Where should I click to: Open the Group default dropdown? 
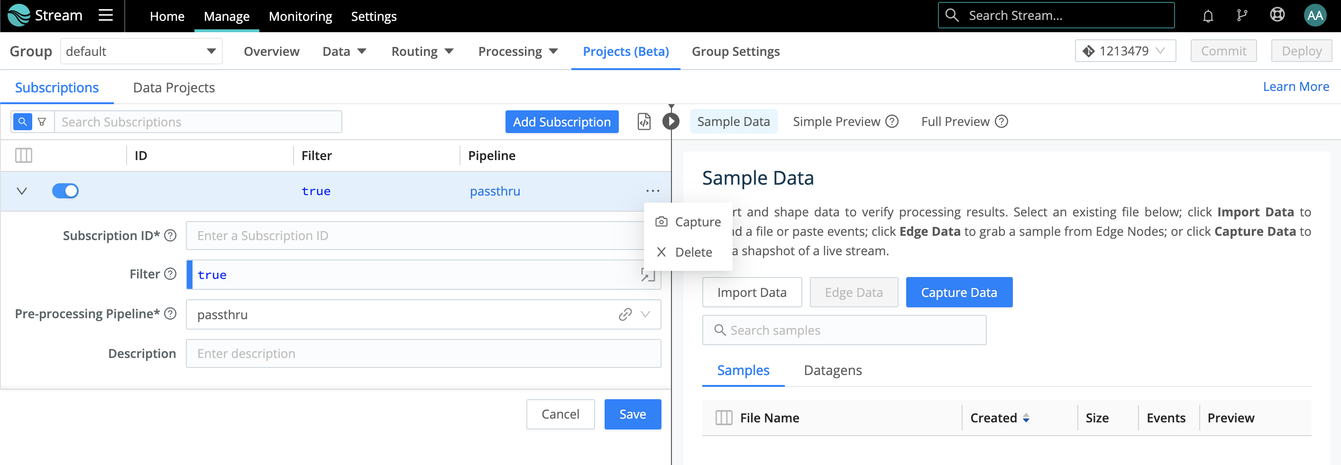pyautogui.click(x=141, y=52)
